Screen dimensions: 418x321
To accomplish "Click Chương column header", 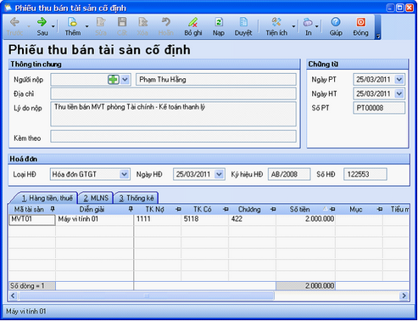I will (249, 210).
